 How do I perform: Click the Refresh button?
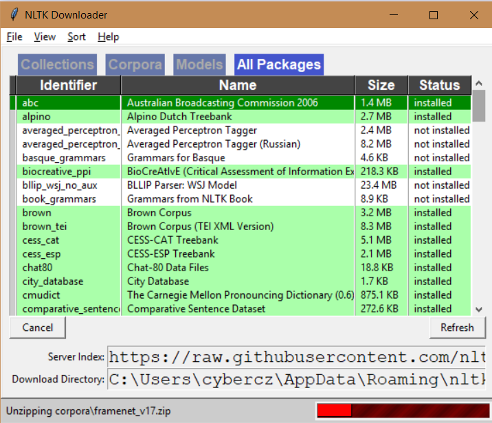(x=457, y=328)
